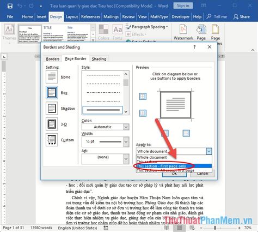The height and width of the screenshot is (232, 258).
Task: Click Zoom out minus button
Action: tap(201, 228)
